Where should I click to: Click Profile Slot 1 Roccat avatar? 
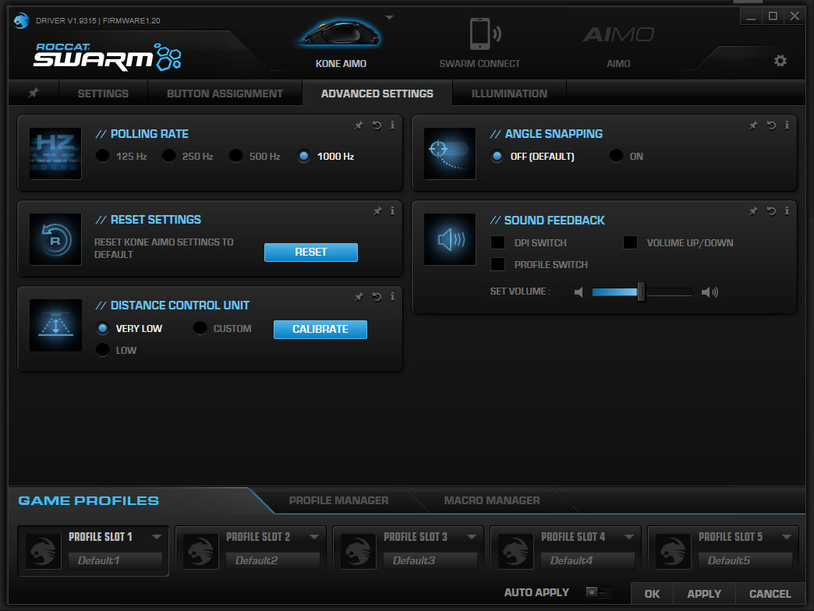click(43, 551)
